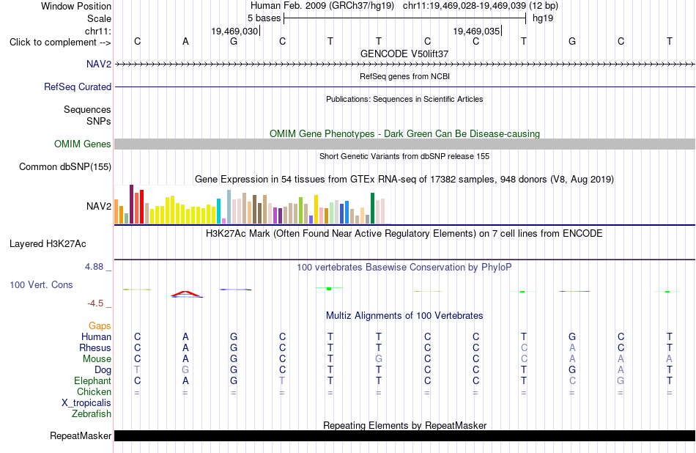Click the -4.5 PhyloP lower scale value
Screen dimensions: 696x453
pos(95,303)
